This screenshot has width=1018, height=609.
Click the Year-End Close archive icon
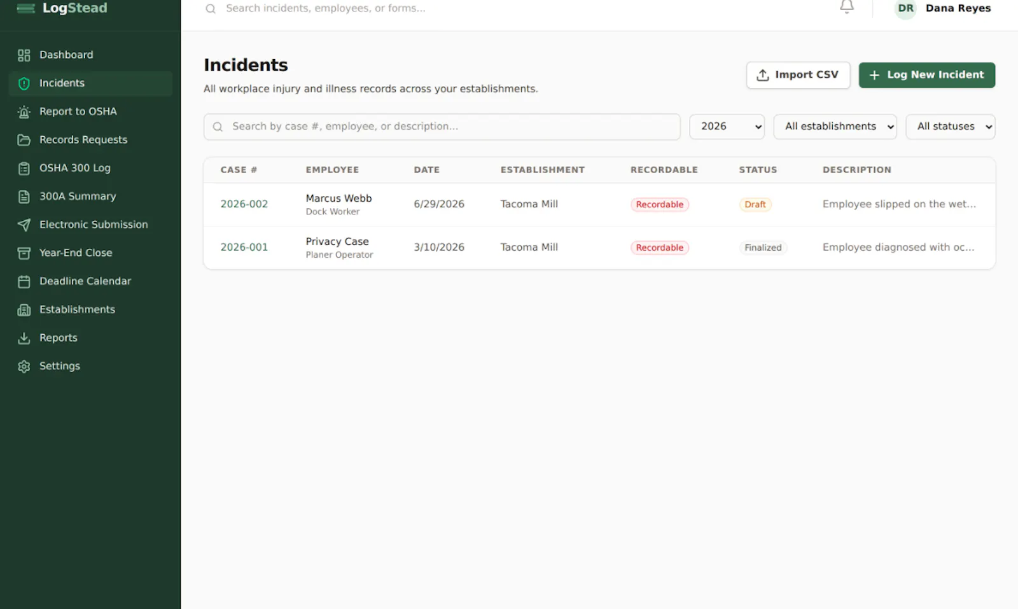pyautogui.click(x=24, y=253)
